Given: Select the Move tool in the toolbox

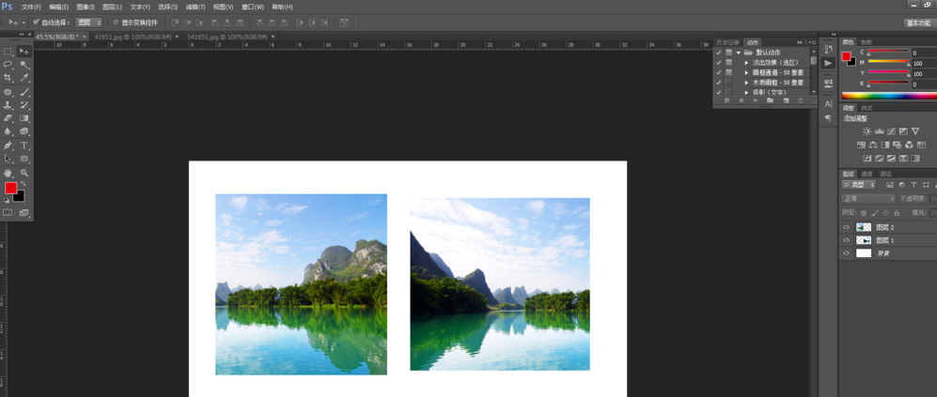Looking at the screenshot, I should (24, 51).
